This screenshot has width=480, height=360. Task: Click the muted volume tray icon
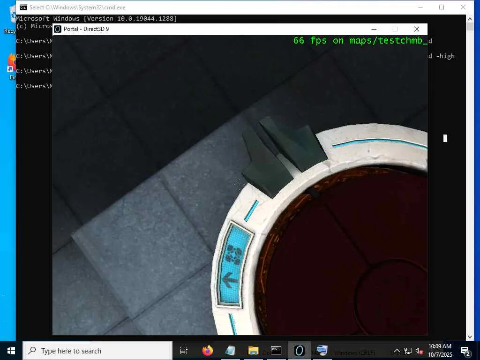420,351
